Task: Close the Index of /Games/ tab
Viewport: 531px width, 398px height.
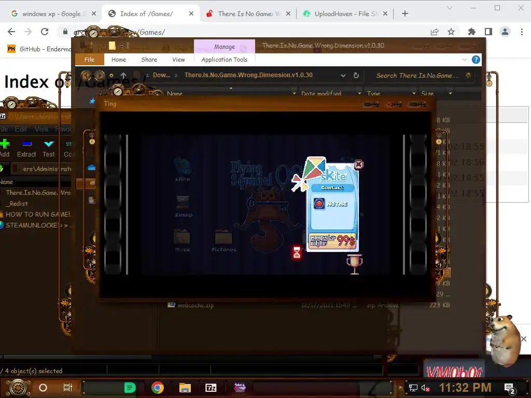Action: pyautogui.click(x=191, y=13)
